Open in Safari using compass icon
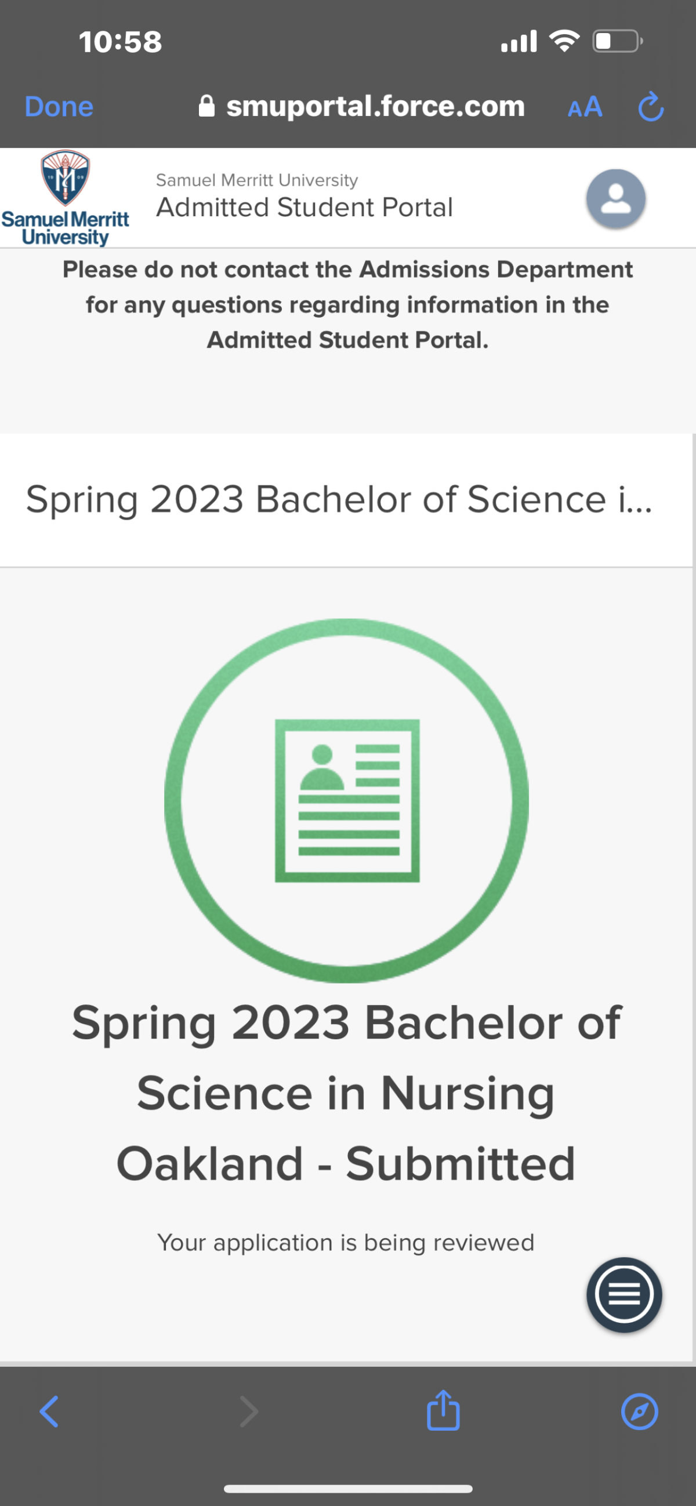The height and width of the screenshot is (1506, 696). click(x=639, y=1411)
